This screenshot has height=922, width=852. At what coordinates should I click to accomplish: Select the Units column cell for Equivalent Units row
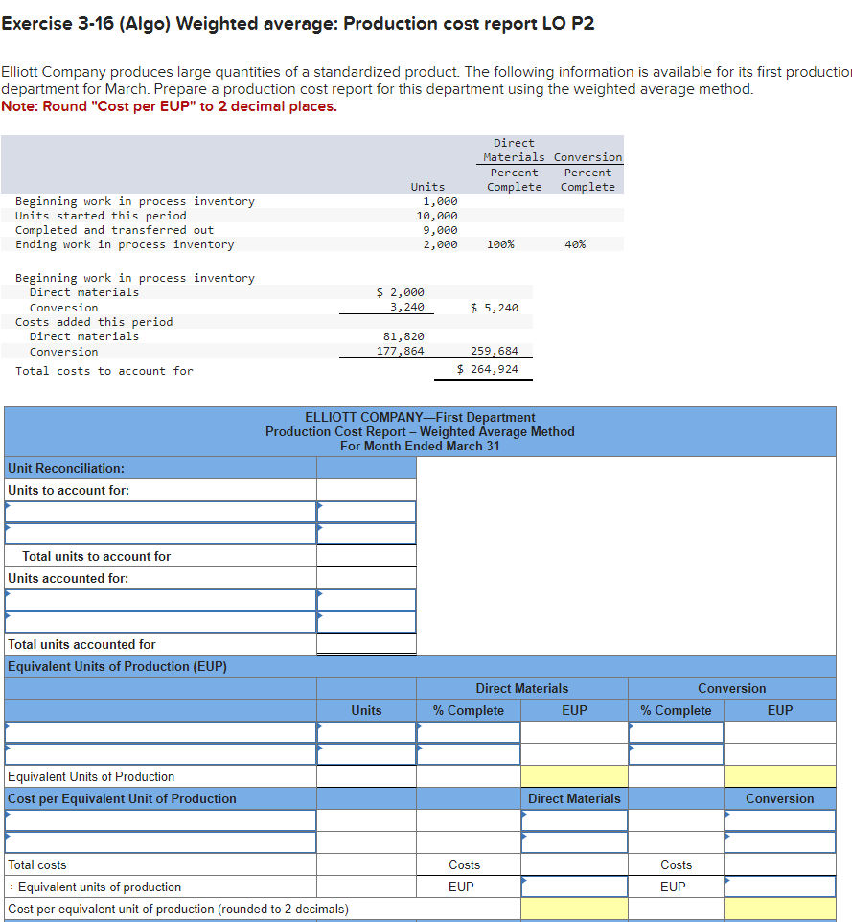366,775
